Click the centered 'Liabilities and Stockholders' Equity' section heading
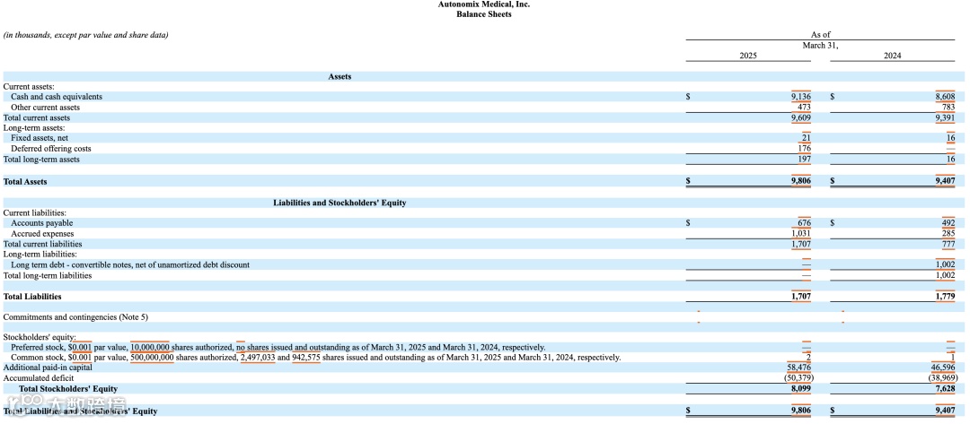Screen dimensions: 970x424 (339, 203)
